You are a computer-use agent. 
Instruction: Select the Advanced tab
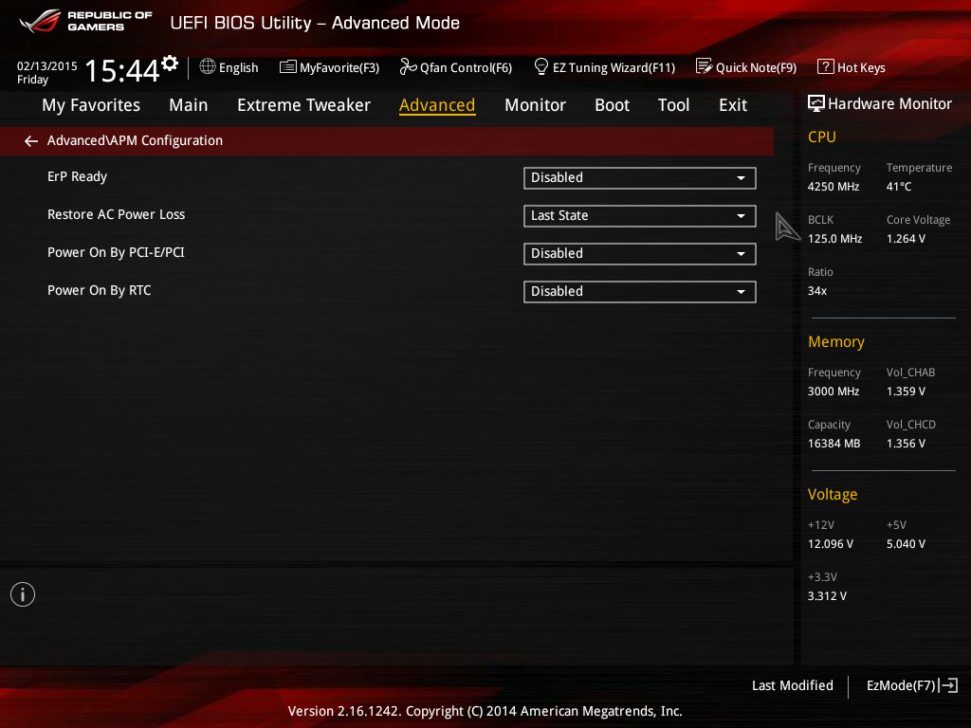click(x=437, y=105)
